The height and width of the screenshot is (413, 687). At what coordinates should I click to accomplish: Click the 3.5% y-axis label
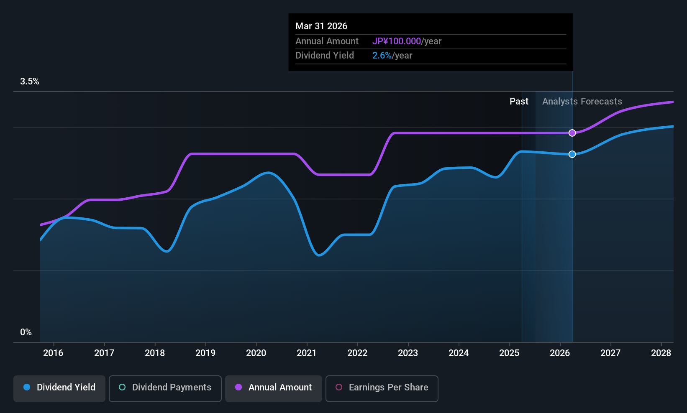(x=30, y=82)
